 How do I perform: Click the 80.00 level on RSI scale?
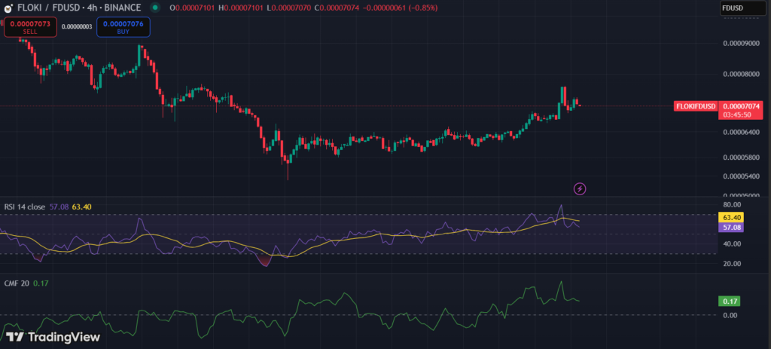pos(731,204)
